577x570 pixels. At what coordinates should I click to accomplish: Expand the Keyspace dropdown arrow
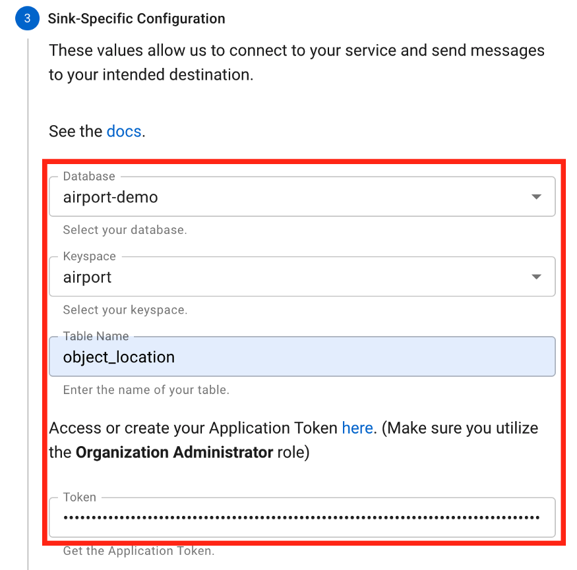click(536, 277)
